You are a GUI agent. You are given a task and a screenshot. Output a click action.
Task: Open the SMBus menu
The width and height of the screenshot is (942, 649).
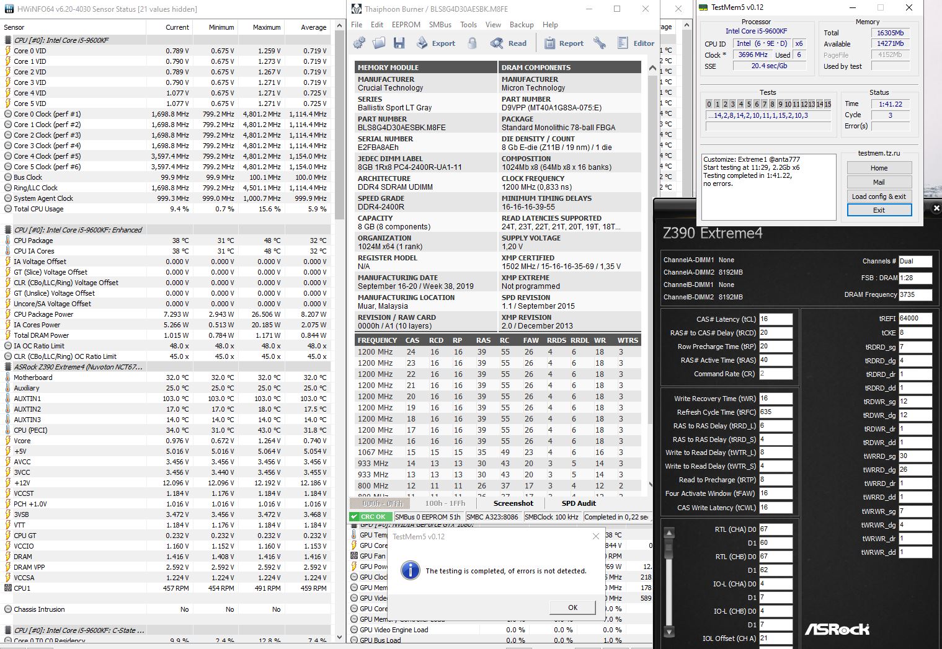coord(440,25)
